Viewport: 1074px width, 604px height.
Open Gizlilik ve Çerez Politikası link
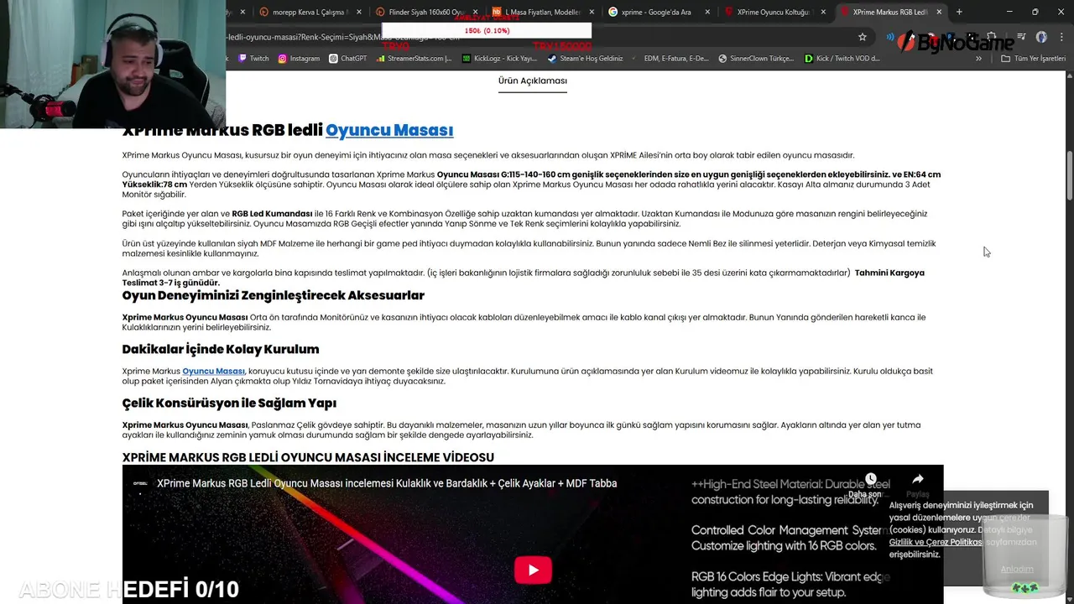click(x=936, y=542)
